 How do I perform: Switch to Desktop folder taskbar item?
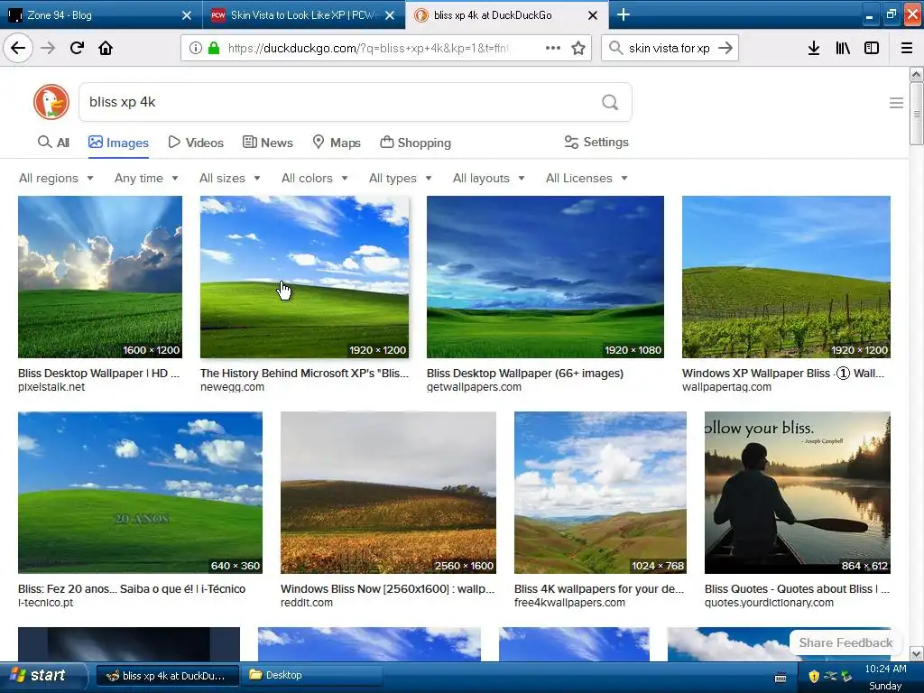point(314,675)
